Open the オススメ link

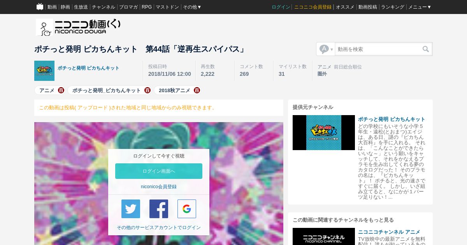point(345,7)
